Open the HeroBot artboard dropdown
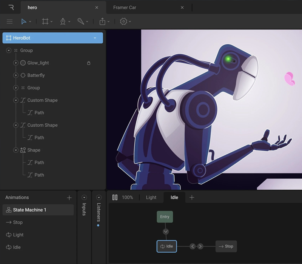Screen dimensions: 302x264 [x=95, y=38]
